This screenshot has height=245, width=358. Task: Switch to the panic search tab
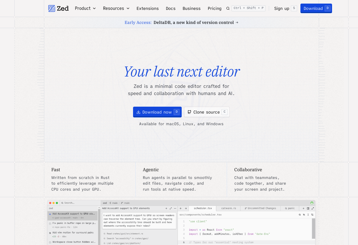point(290,208)
